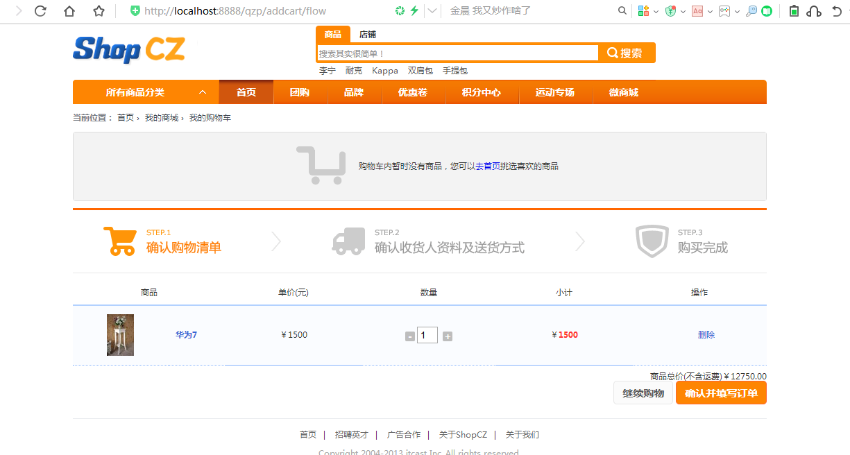
Task: Click the Kappa hot keyword link
Action: tap(385, 71)
